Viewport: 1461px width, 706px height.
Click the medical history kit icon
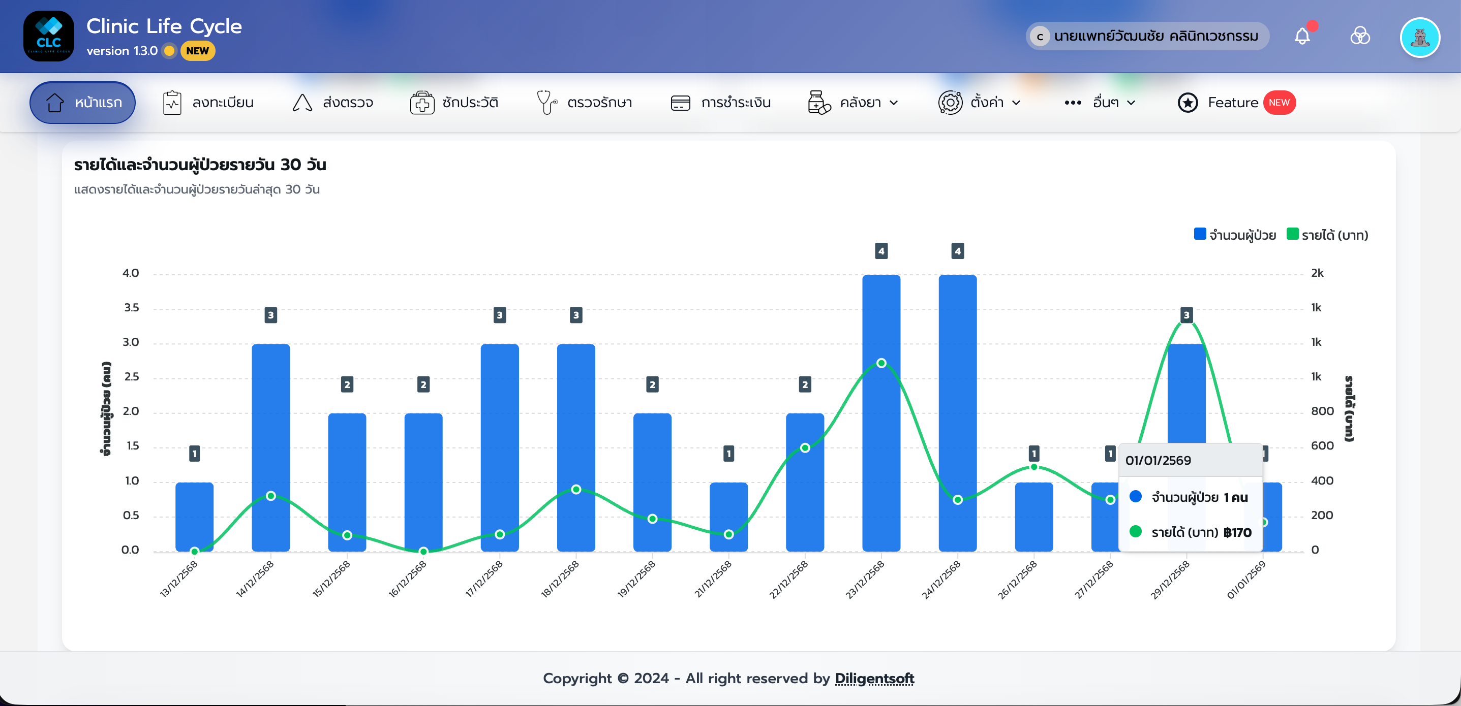pos(422,103)
